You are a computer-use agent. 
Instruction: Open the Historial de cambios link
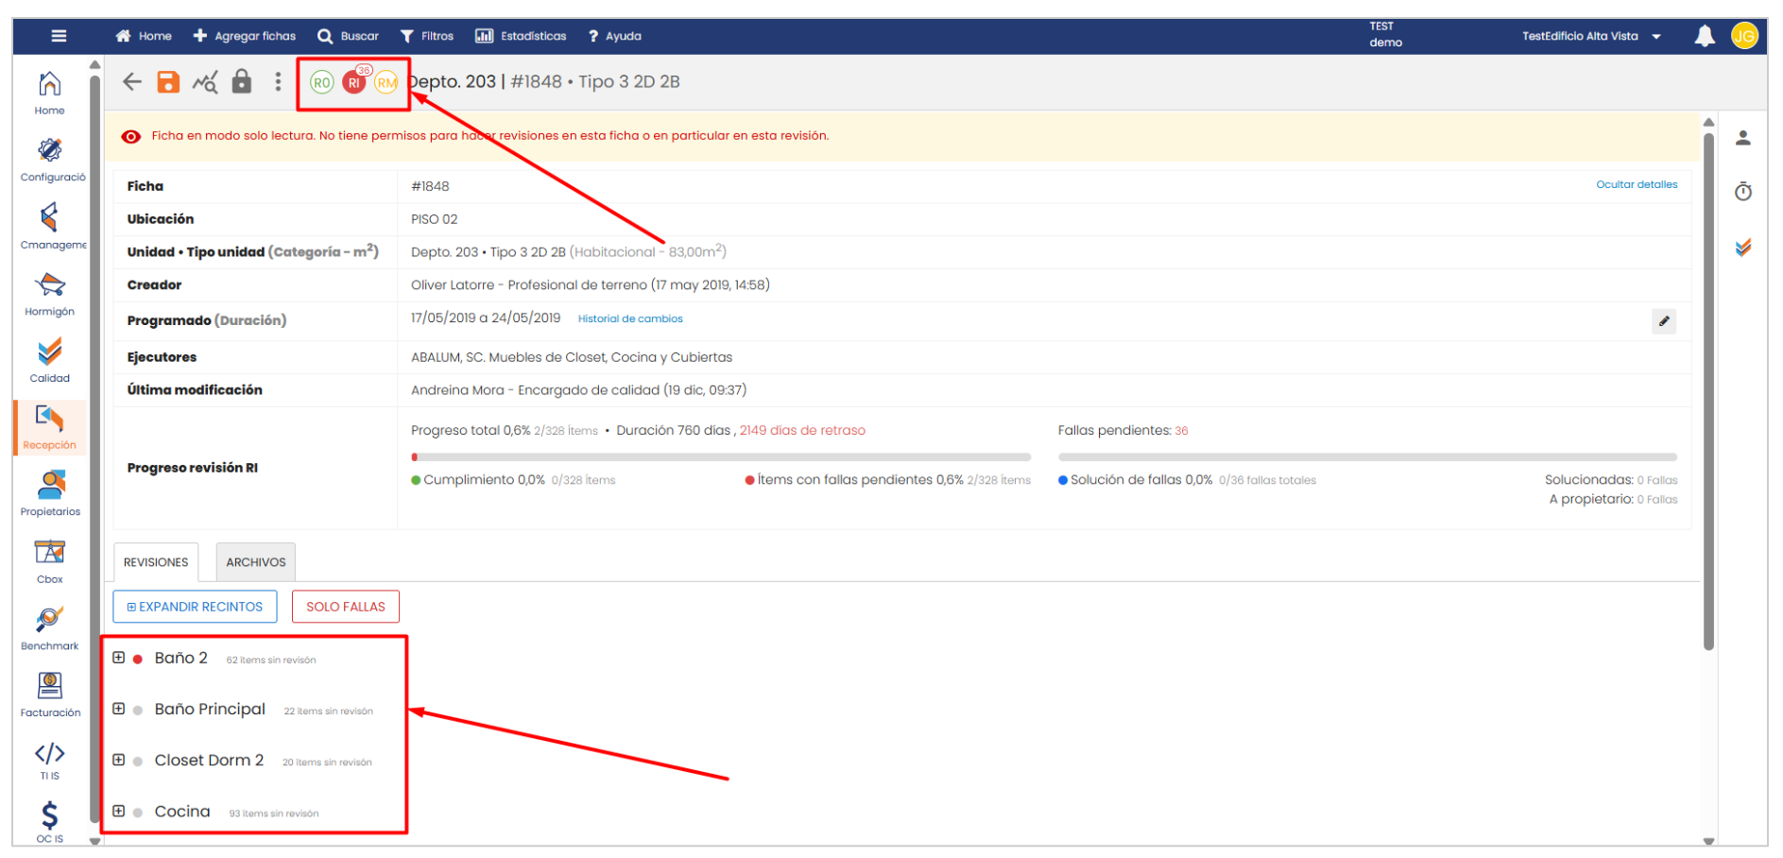(x=630, y=319)
